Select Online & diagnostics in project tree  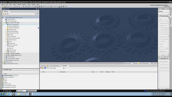coord(14,26)
